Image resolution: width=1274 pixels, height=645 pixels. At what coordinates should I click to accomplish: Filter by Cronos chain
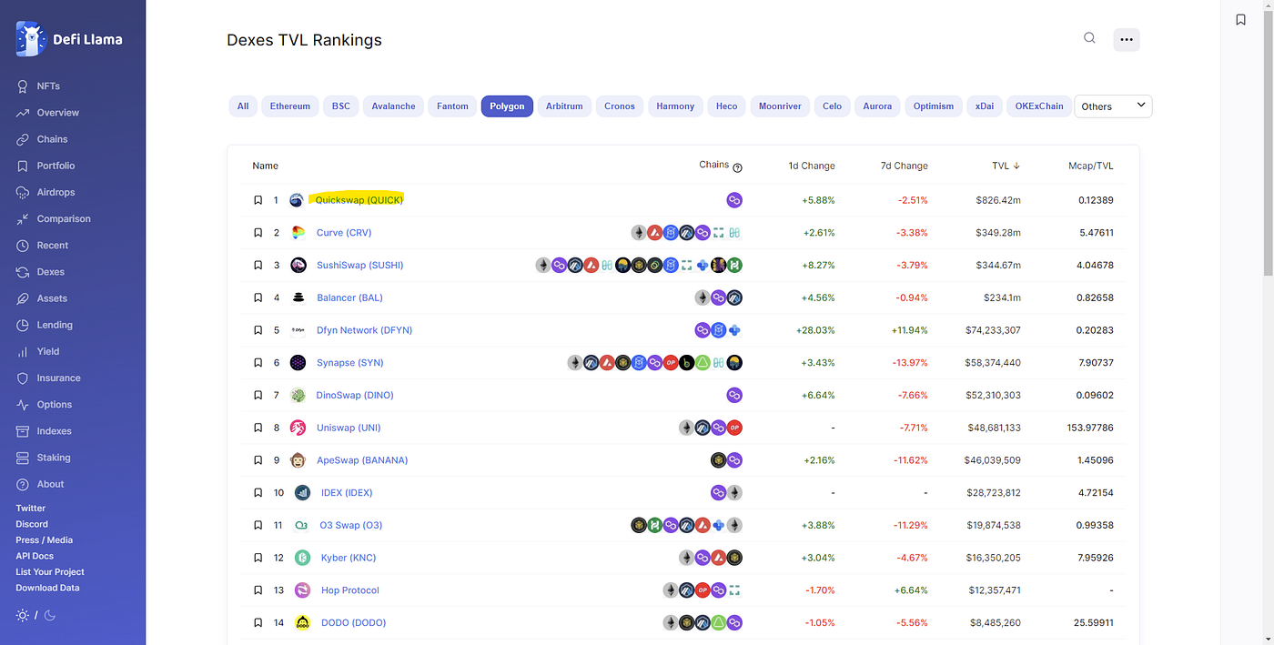pos(620,106)
